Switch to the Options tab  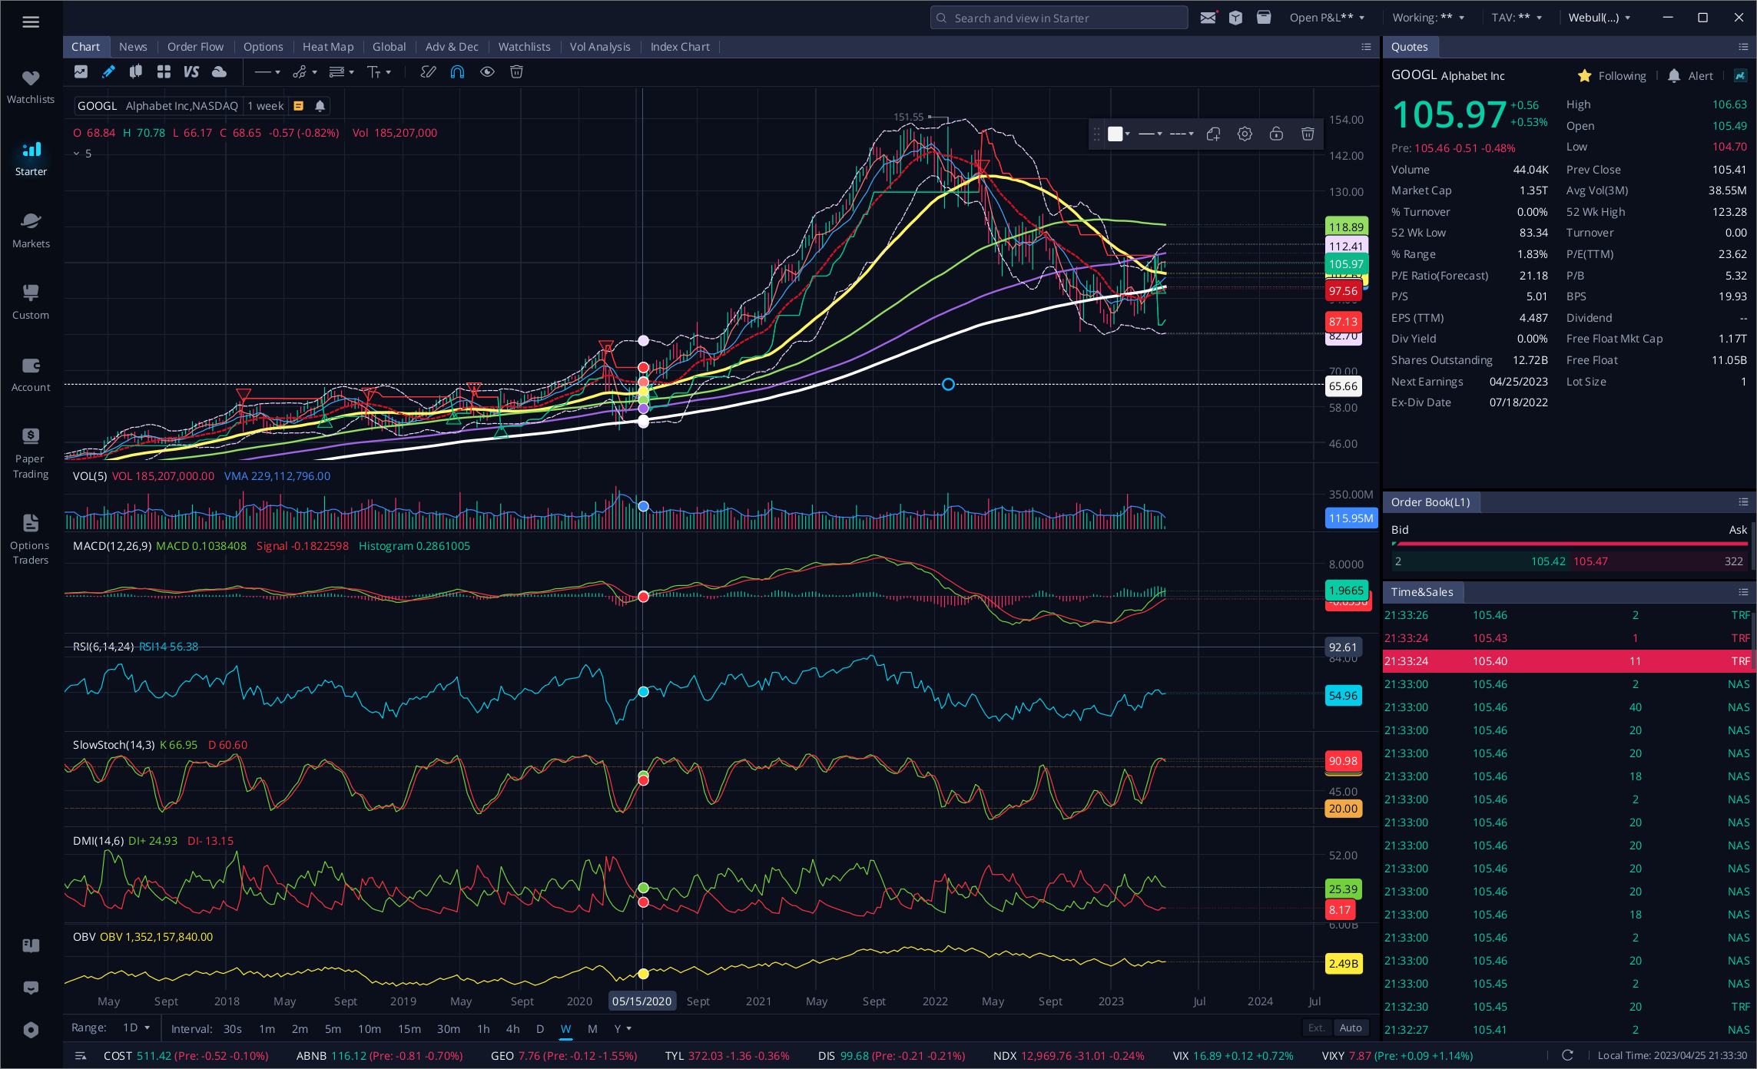point(263,47)
